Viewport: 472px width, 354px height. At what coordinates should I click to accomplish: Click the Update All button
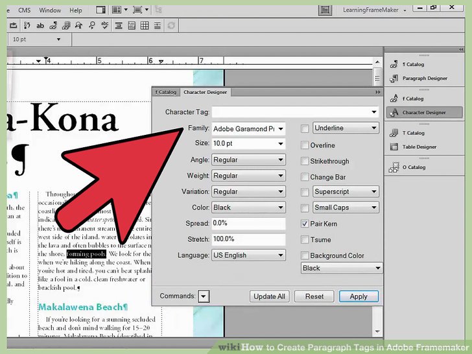269,296
